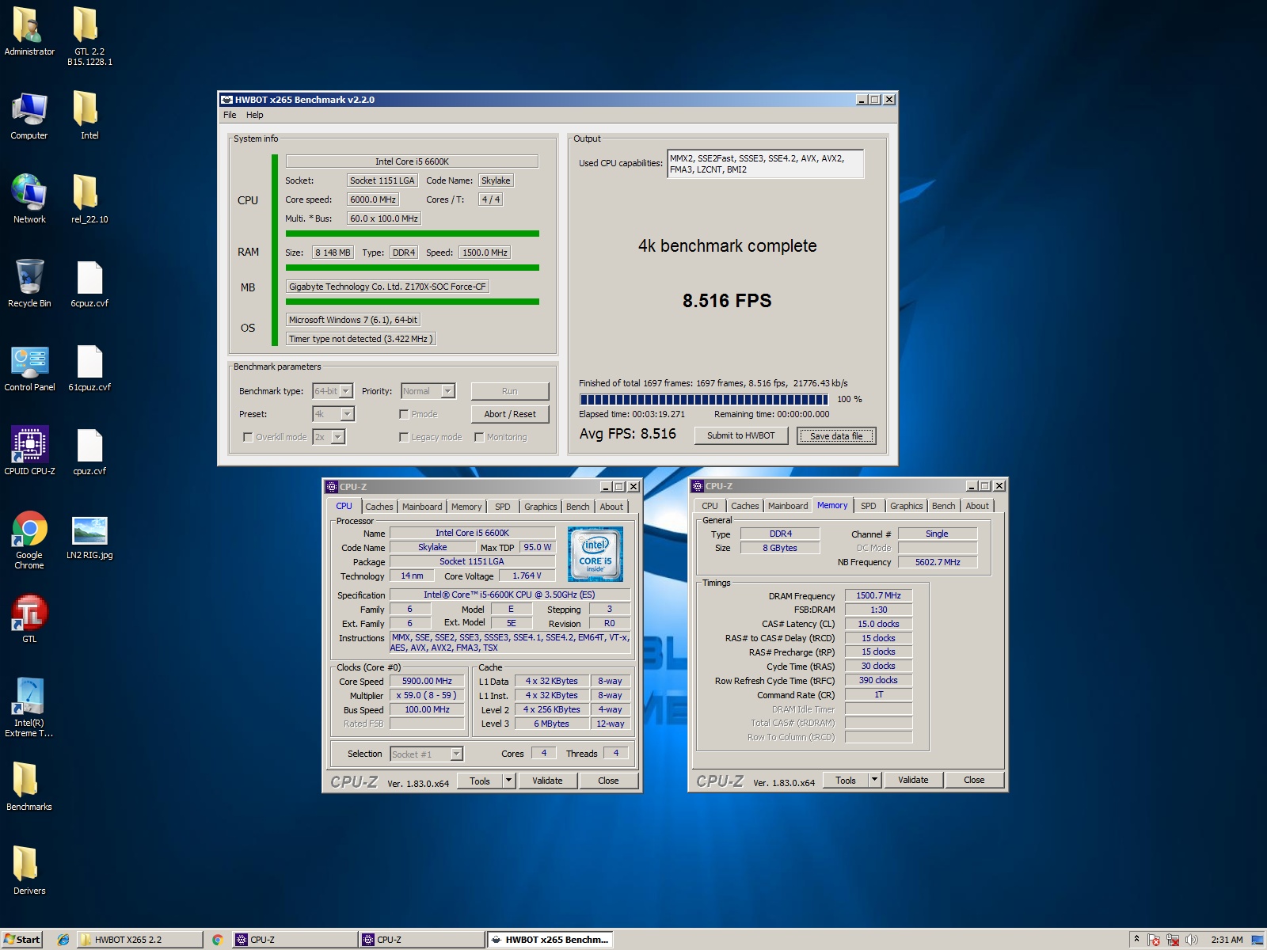Open the Network desktop icon

click(x=29, y=199)
